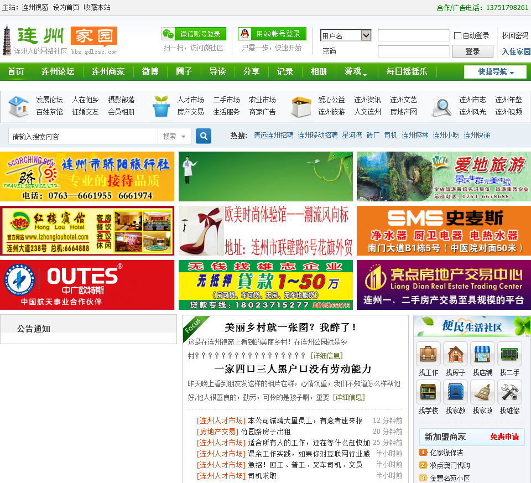
Task: Open the OUTES 中广欧特斯 banner
Action: (x=87, y=285)
